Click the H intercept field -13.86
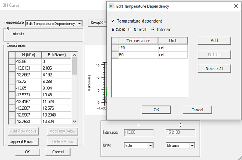This screenshot has width=242, height=160. [139, 132]
